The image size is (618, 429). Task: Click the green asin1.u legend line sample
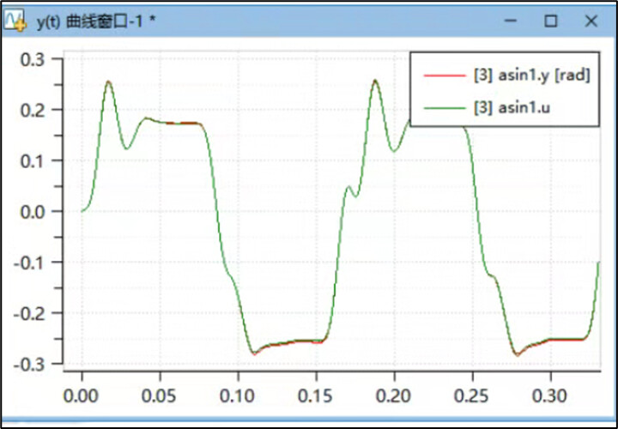click(x=445, y=108)
